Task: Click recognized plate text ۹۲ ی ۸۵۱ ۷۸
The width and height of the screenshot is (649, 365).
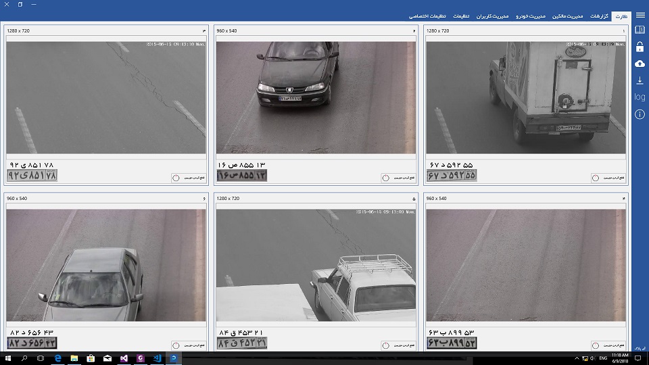Action: (32, 165)
